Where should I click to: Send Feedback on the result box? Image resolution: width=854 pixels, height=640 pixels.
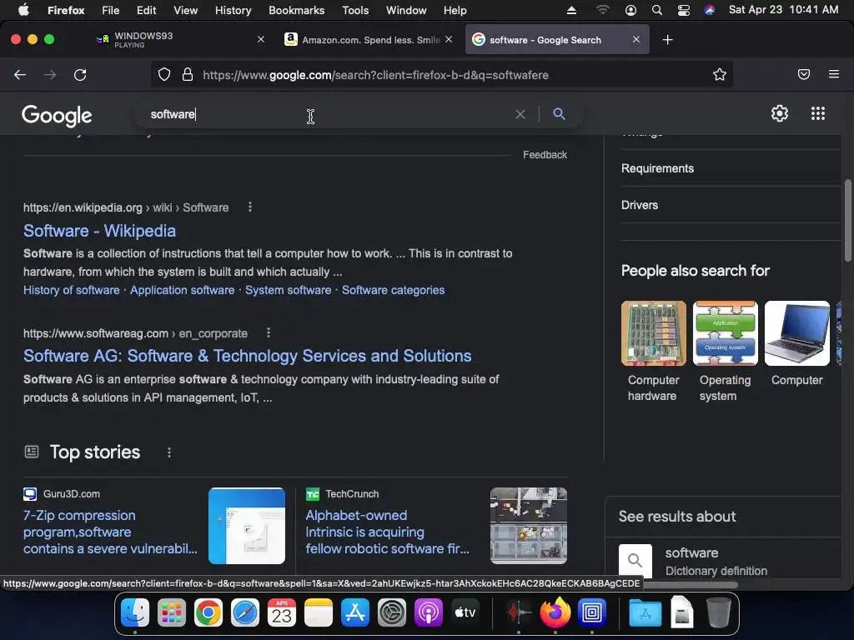545,154
